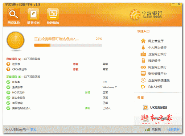Open 财资管理平台 quick entry

(x=157, y=74)
